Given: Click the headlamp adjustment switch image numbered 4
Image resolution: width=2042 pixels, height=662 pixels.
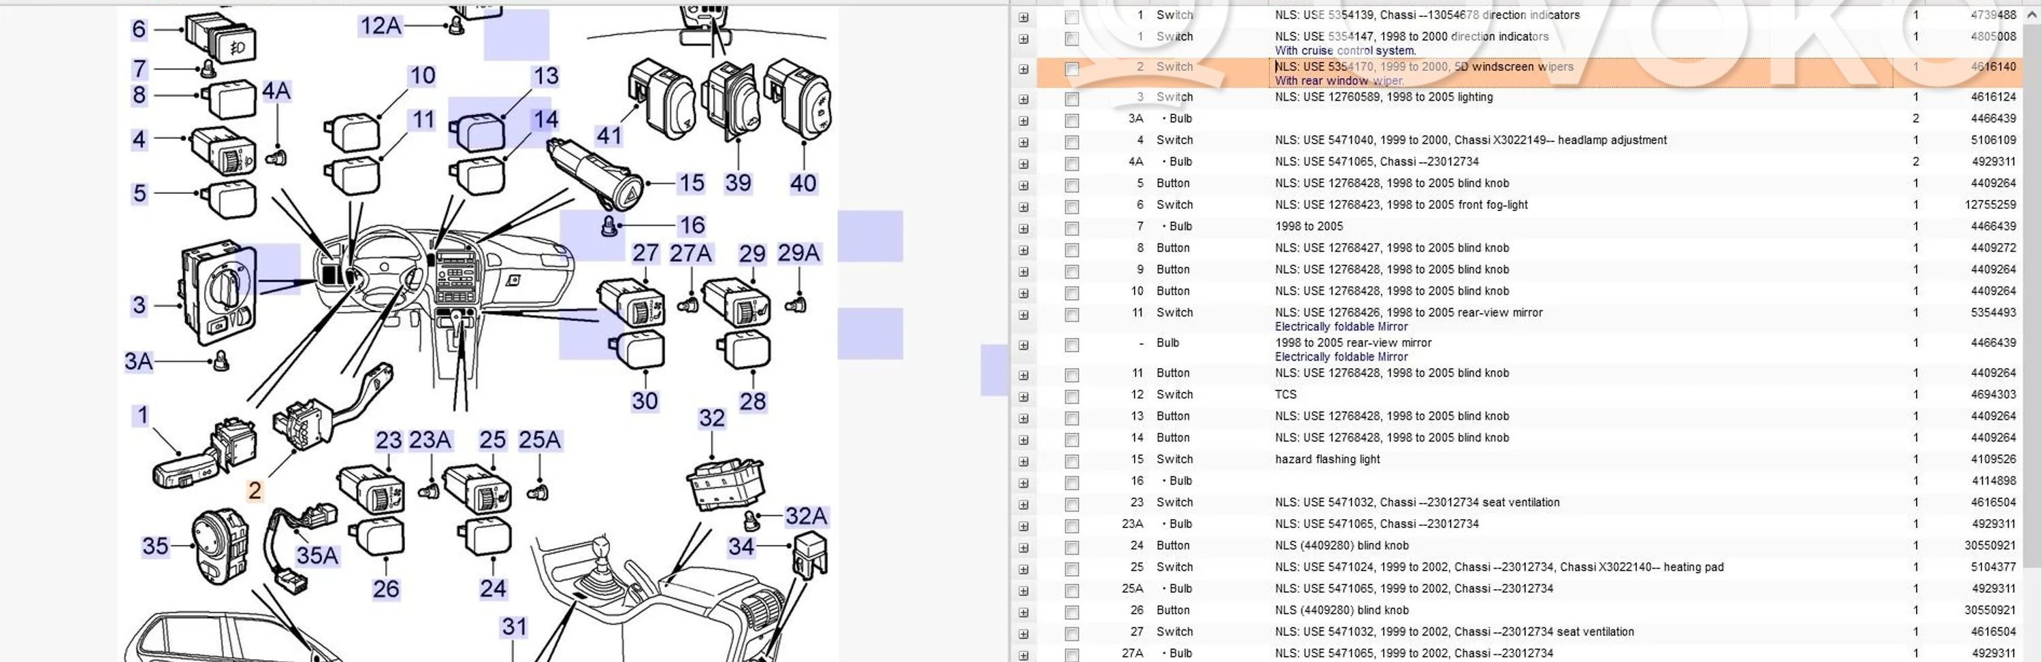Looking at the screenshot, I should [x=222, y=150].
